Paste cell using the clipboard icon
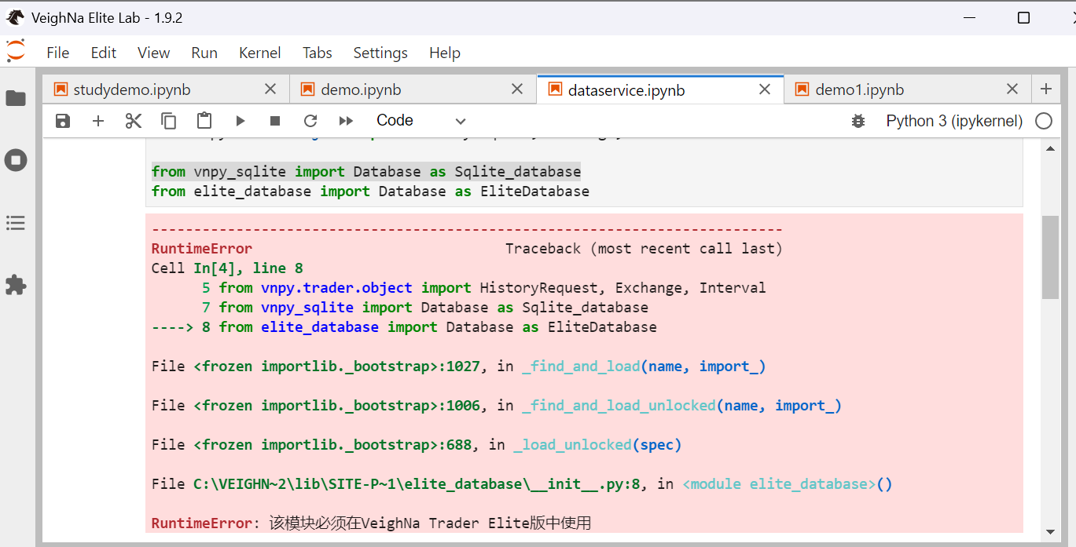 pyautogui.click(x=204, y=121)
